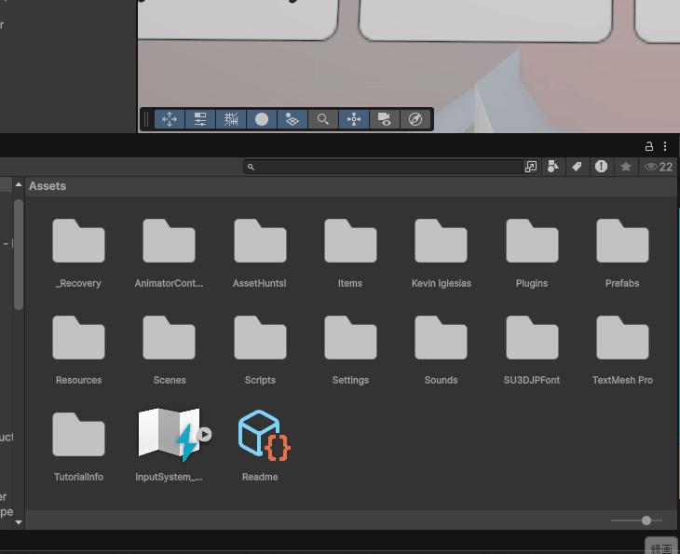
Task: Select the Readme asset
Action: (x=260, y=436)
